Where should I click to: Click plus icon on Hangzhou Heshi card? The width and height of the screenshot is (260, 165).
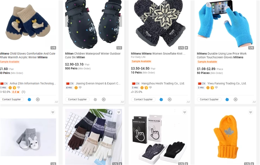pos(170,99)
